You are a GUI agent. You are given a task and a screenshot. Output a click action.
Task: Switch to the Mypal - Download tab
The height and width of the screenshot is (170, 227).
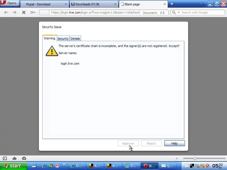[x=44, y=4]
